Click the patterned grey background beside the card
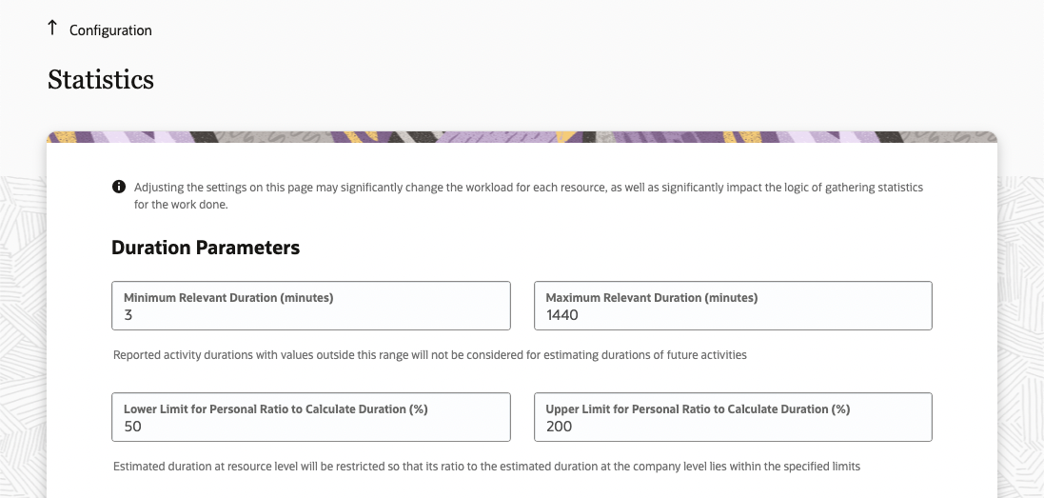This screenshot has height=498, width=1044. click(1020, 333)
